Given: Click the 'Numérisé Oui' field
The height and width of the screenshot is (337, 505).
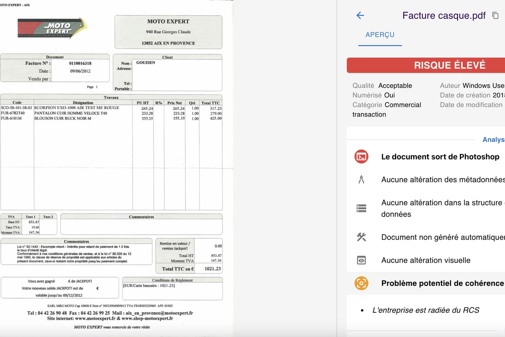Looking at the screenshot, I should click(374, 95).
